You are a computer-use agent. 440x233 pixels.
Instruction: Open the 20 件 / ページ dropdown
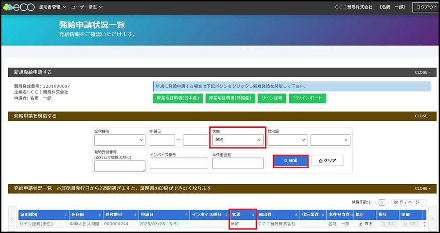[409, 202]
